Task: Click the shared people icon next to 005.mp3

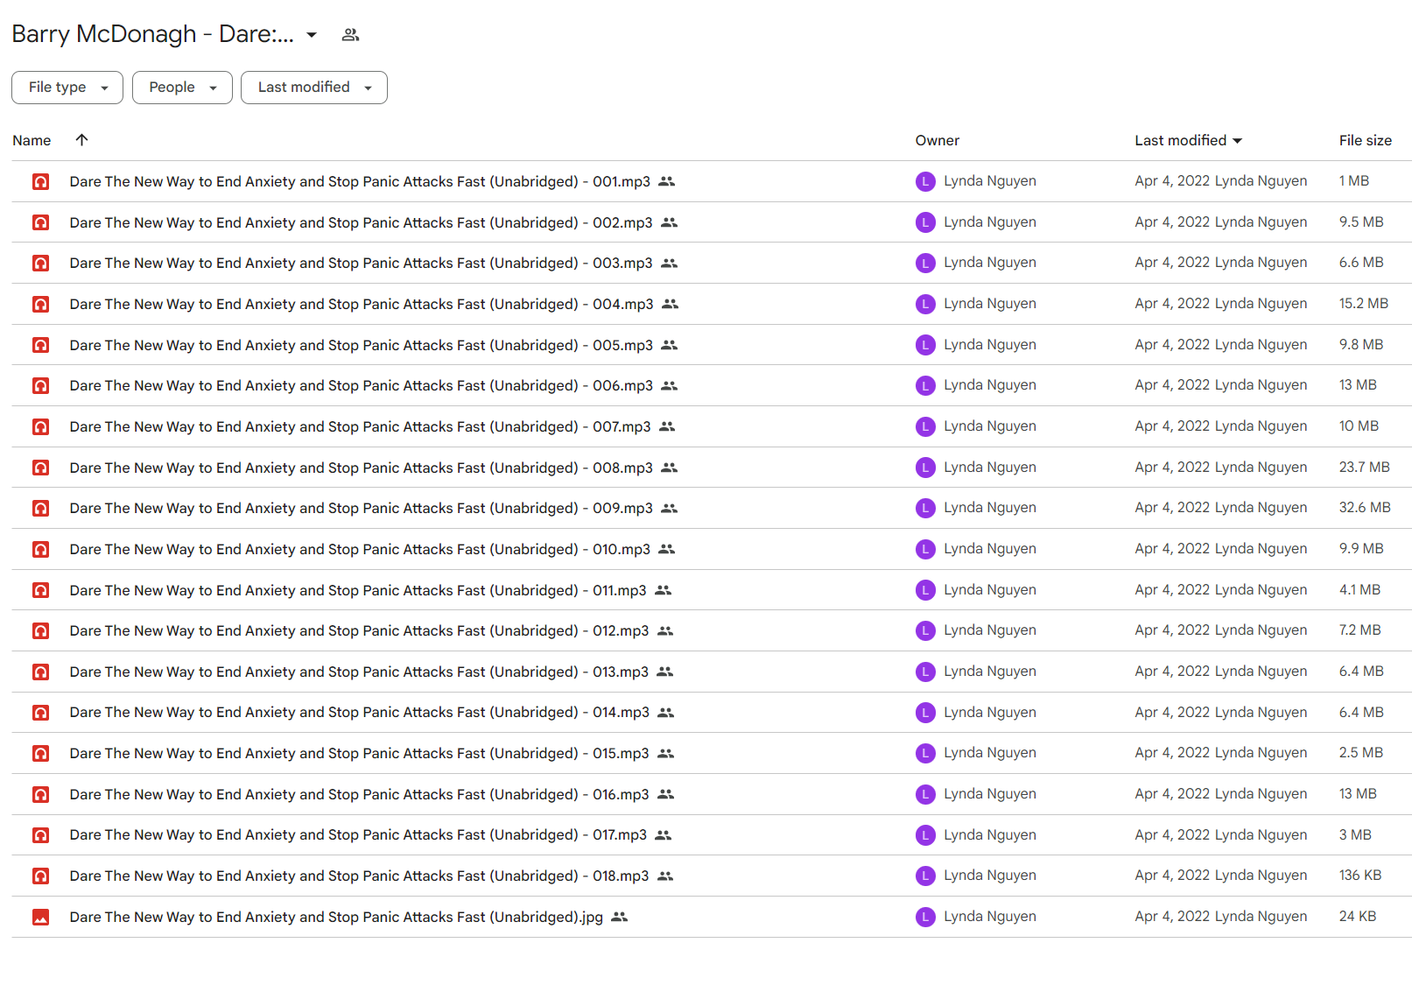Action: click(670, 345)
